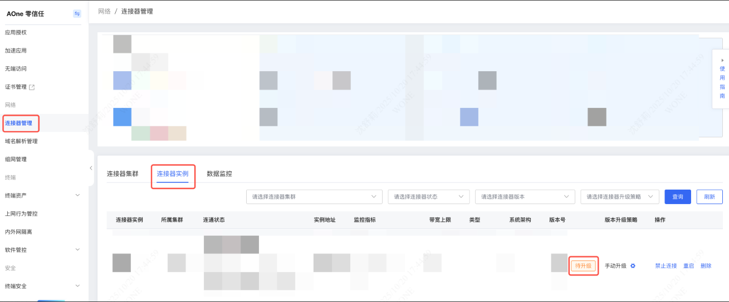Click the 网络 breadcrumb link

point(104,11)
